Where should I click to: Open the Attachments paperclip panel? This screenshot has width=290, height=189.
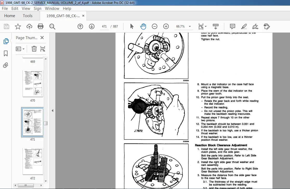point(6,65)
